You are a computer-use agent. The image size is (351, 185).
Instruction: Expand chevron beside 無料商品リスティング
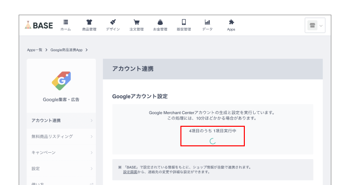pyautogui.click(x=91, y=137)
